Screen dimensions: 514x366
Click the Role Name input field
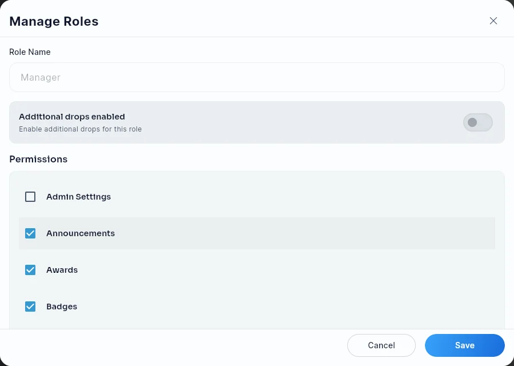coord(256,77)
